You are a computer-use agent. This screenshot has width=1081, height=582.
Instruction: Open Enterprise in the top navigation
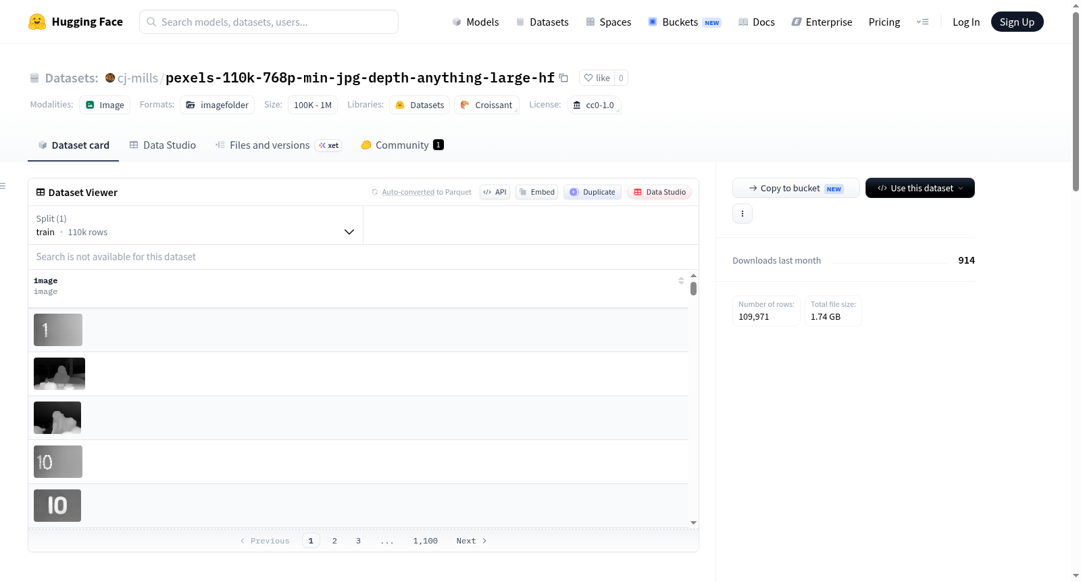(822, 22)
